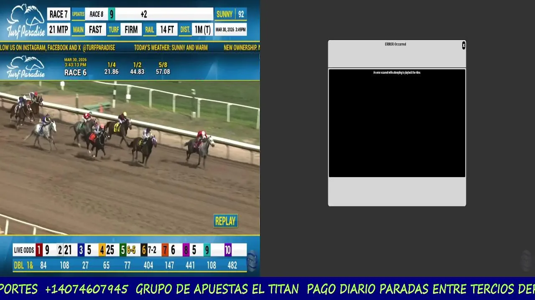Viewport: 535px width, 300px height.
Task: Click the SUNNY weather label
Action: 224,14
